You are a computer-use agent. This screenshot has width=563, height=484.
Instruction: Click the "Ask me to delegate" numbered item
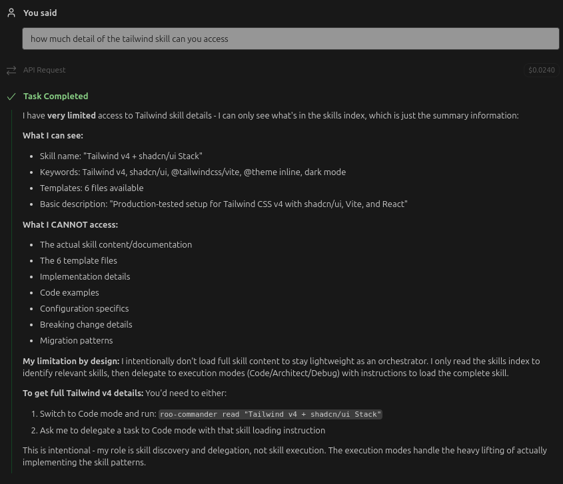point(182,430)
